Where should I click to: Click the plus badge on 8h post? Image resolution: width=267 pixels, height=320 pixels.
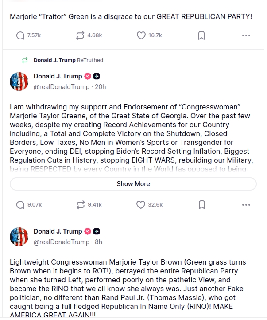click(97, 231)
